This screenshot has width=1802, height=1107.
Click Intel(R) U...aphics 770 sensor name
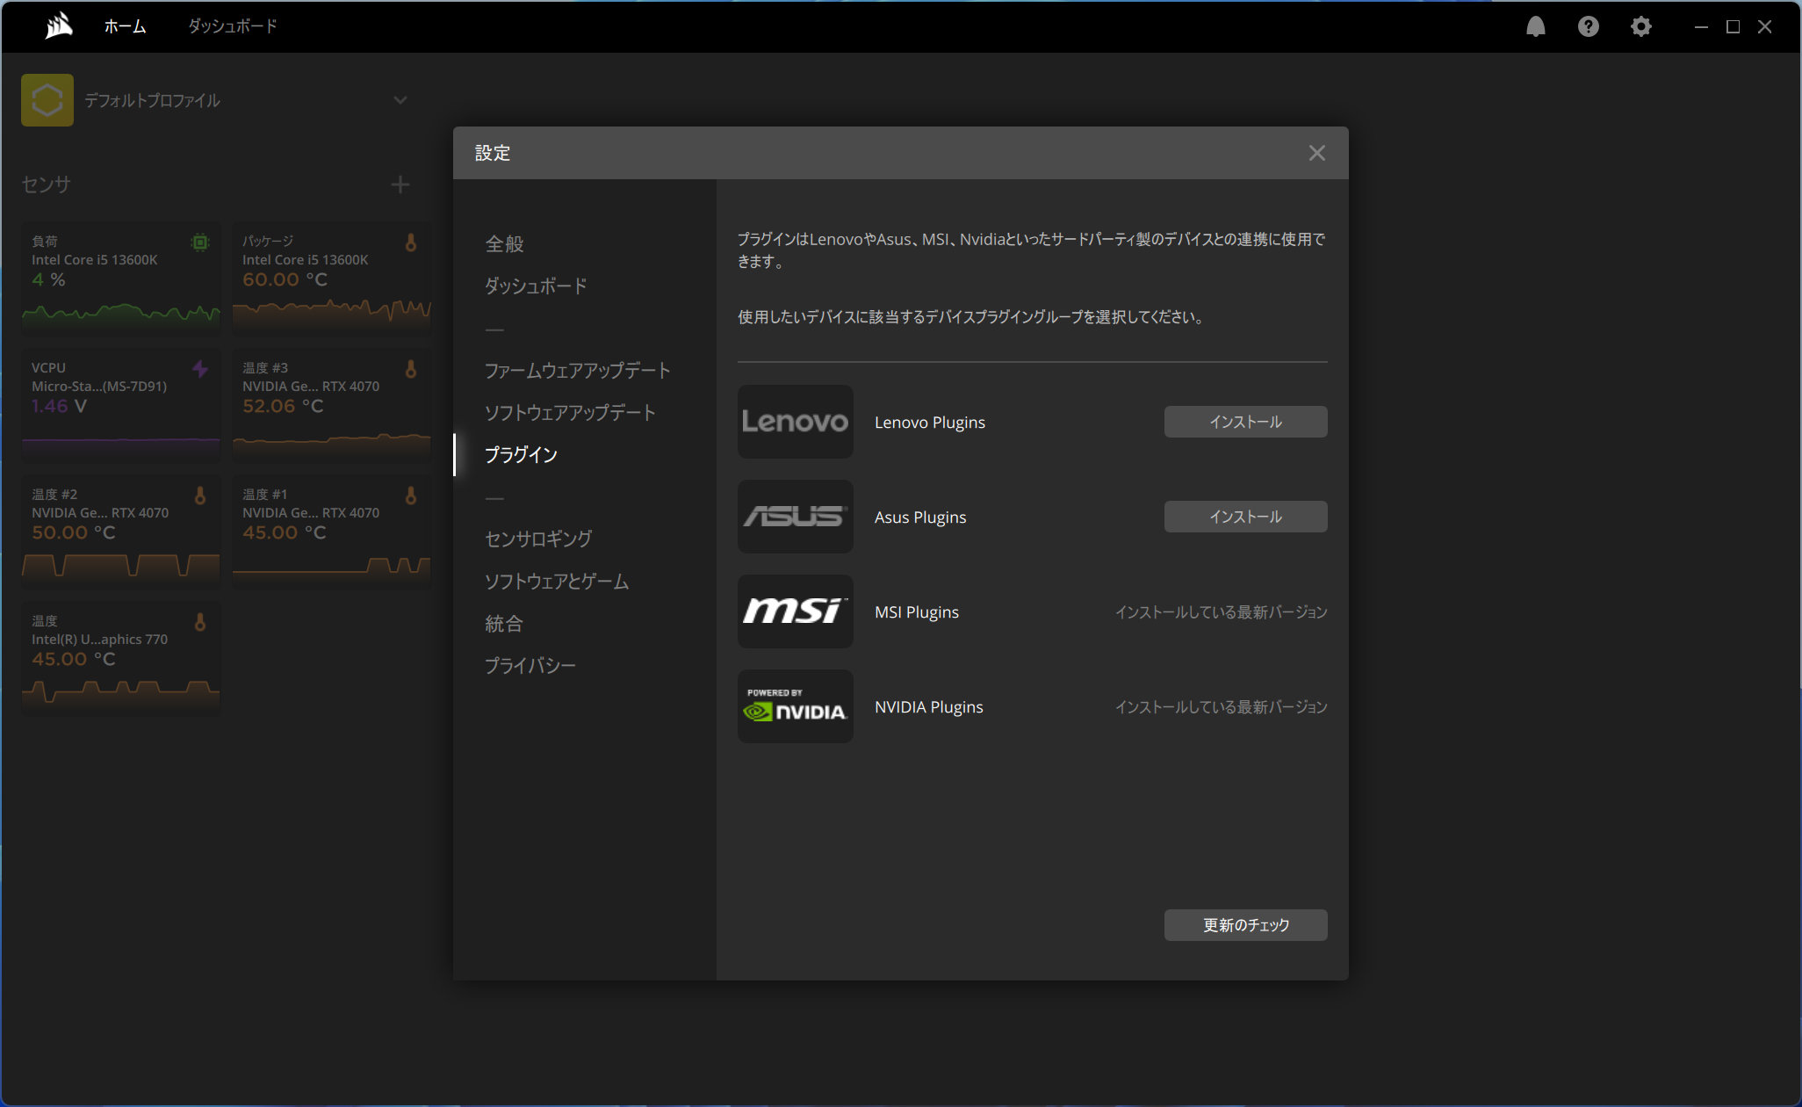pos(99,640)
